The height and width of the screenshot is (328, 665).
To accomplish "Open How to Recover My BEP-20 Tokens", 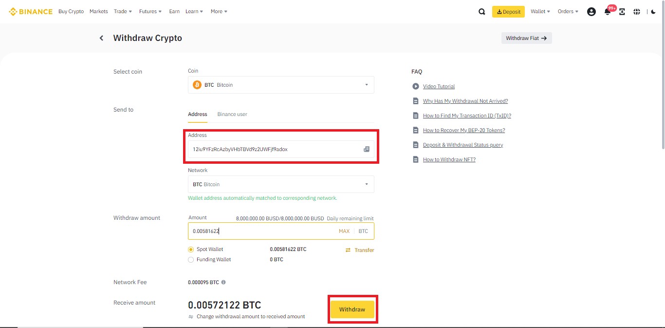I will click(x=464, y=130).
